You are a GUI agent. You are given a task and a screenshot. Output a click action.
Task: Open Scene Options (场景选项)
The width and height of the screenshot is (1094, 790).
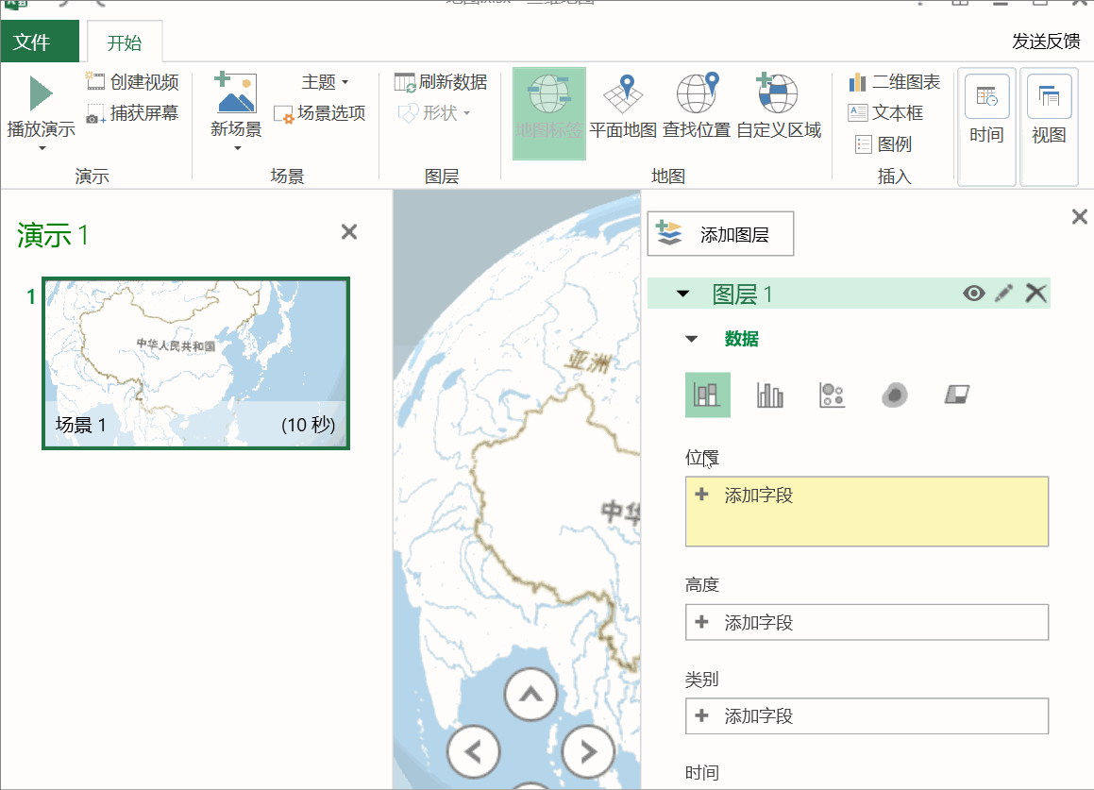pos(320,113)
